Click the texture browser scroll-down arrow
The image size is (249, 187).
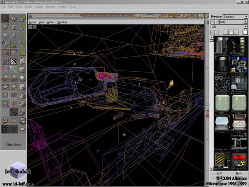click(x=212, y=169)
